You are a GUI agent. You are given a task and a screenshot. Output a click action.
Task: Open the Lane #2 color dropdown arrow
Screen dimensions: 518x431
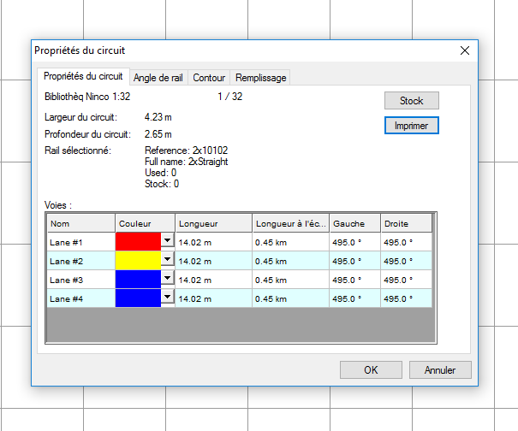[x=167, y=260]
